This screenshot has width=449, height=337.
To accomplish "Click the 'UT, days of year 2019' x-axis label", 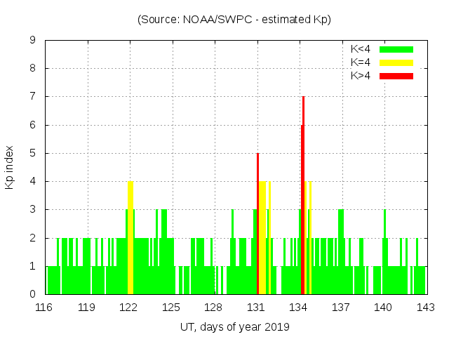I will (234, 326).
